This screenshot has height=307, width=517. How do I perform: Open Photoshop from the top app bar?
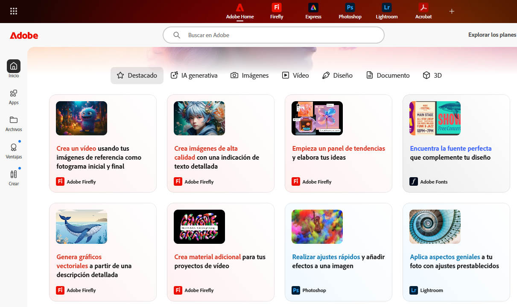[350, 11]
